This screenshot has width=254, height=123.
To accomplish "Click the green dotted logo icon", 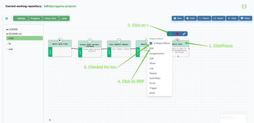I will click(244, 6).
